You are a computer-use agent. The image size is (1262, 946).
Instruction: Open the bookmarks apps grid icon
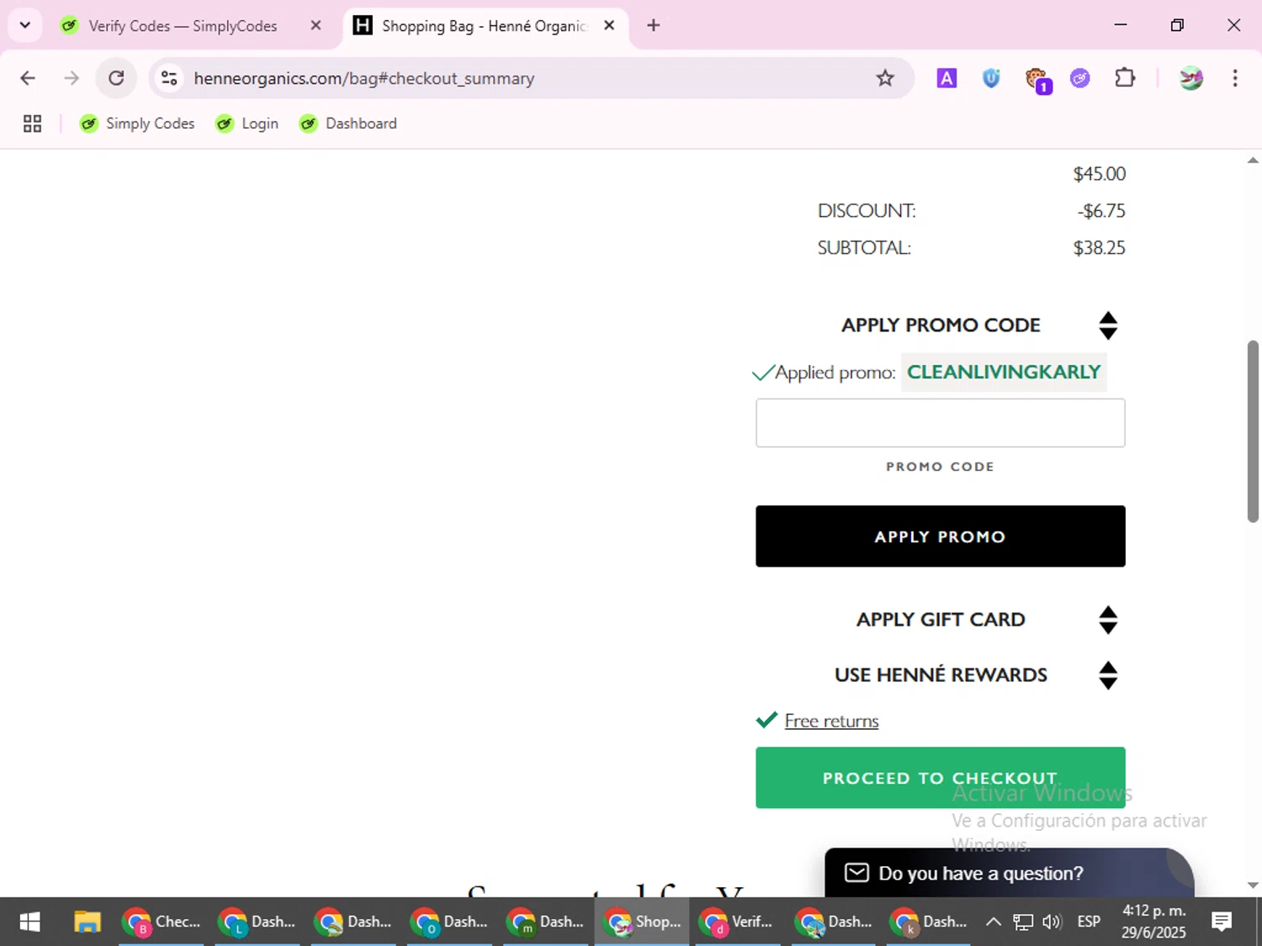[32, 124]
